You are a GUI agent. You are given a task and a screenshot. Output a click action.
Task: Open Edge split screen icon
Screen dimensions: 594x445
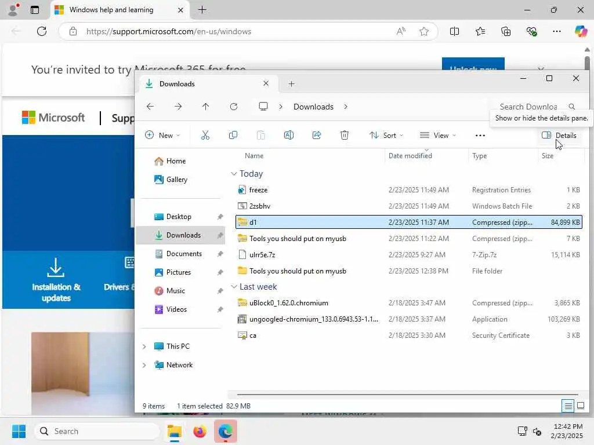click(455, 31)
